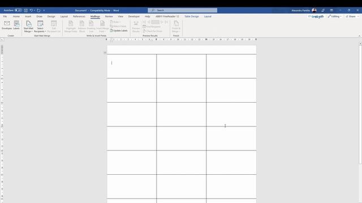Click the Search box in the title bar
Image resolution: width=362 pixels, height=203 pixels.
182,10
